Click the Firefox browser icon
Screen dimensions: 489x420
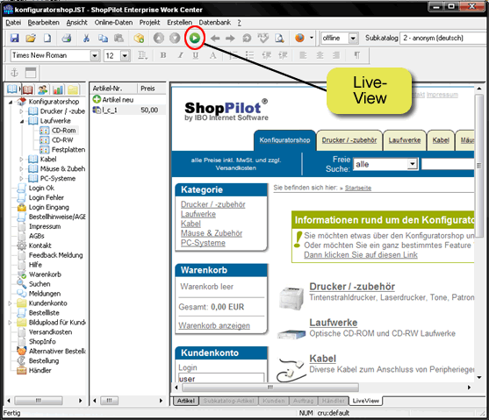click(x=299, y=38)
